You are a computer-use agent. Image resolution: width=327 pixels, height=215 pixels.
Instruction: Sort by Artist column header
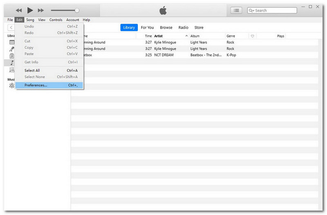click(x=158, y=36)
